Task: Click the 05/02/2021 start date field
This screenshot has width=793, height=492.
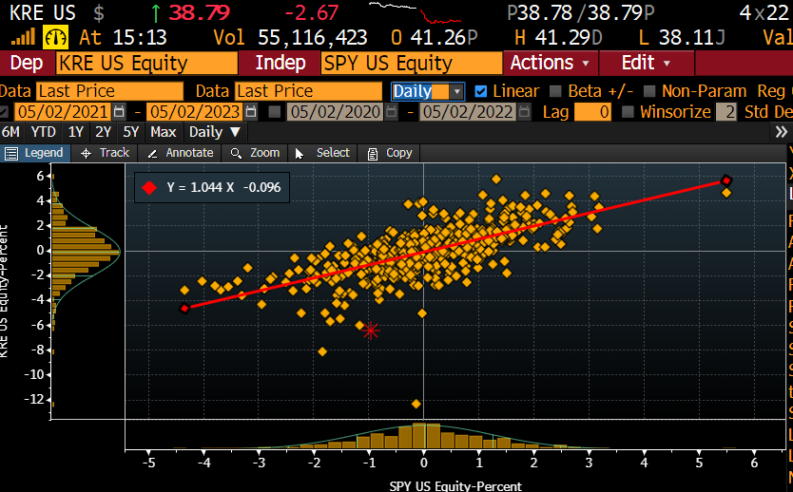Action: point(63,112)
